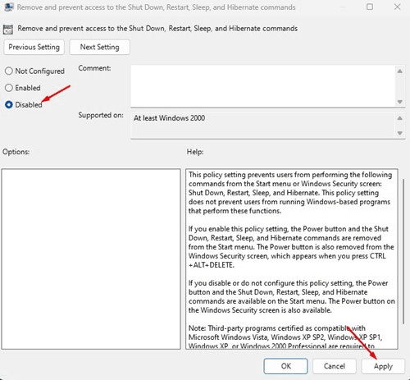Click the Cancel button

click(335, 366)
